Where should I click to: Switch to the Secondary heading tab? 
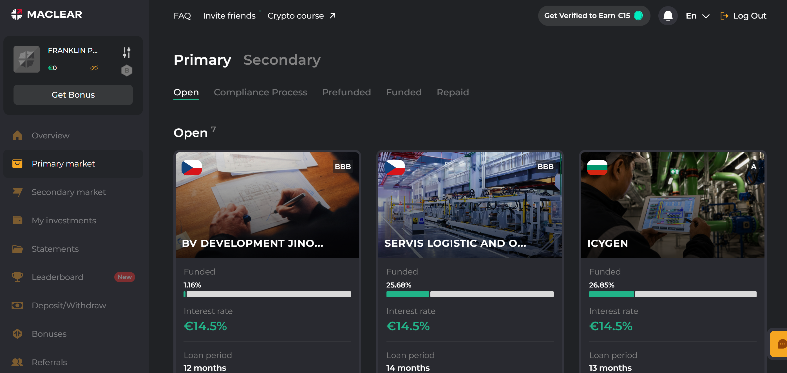point(282,60)
